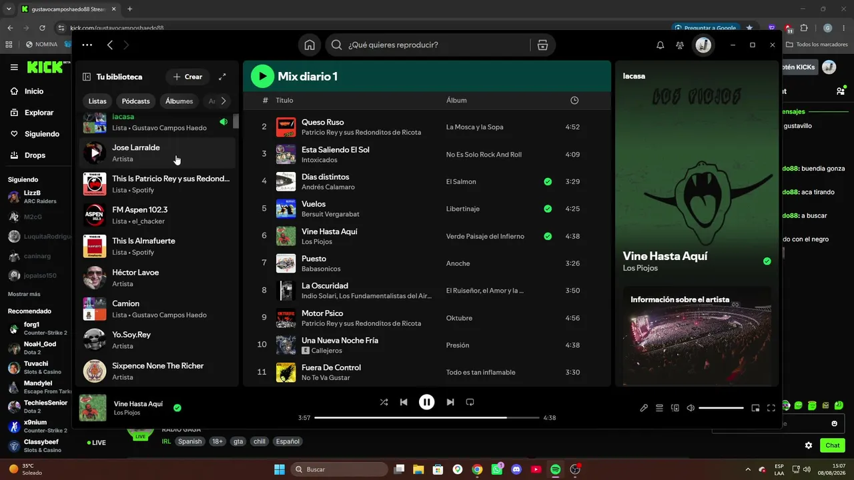Image resolution: width=854 pixels, height=480 pixels.
Task: Open Discord from taskbar
Action: 516,469
